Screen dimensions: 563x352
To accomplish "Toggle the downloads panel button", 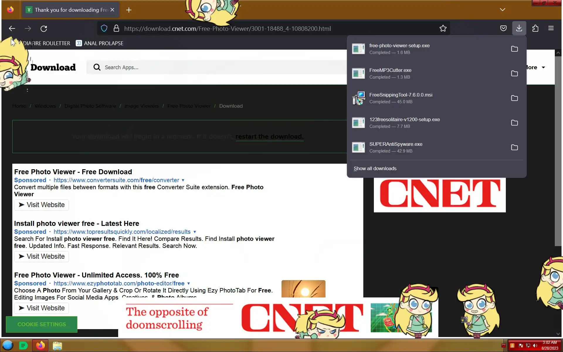I will (x=519, y=28).
